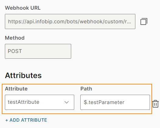
Task: Delete the testAttribute row via trash icon
Action: click(155, 104)
